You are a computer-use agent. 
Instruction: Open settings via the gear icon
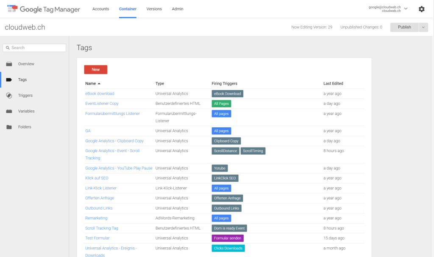[421, 9]
